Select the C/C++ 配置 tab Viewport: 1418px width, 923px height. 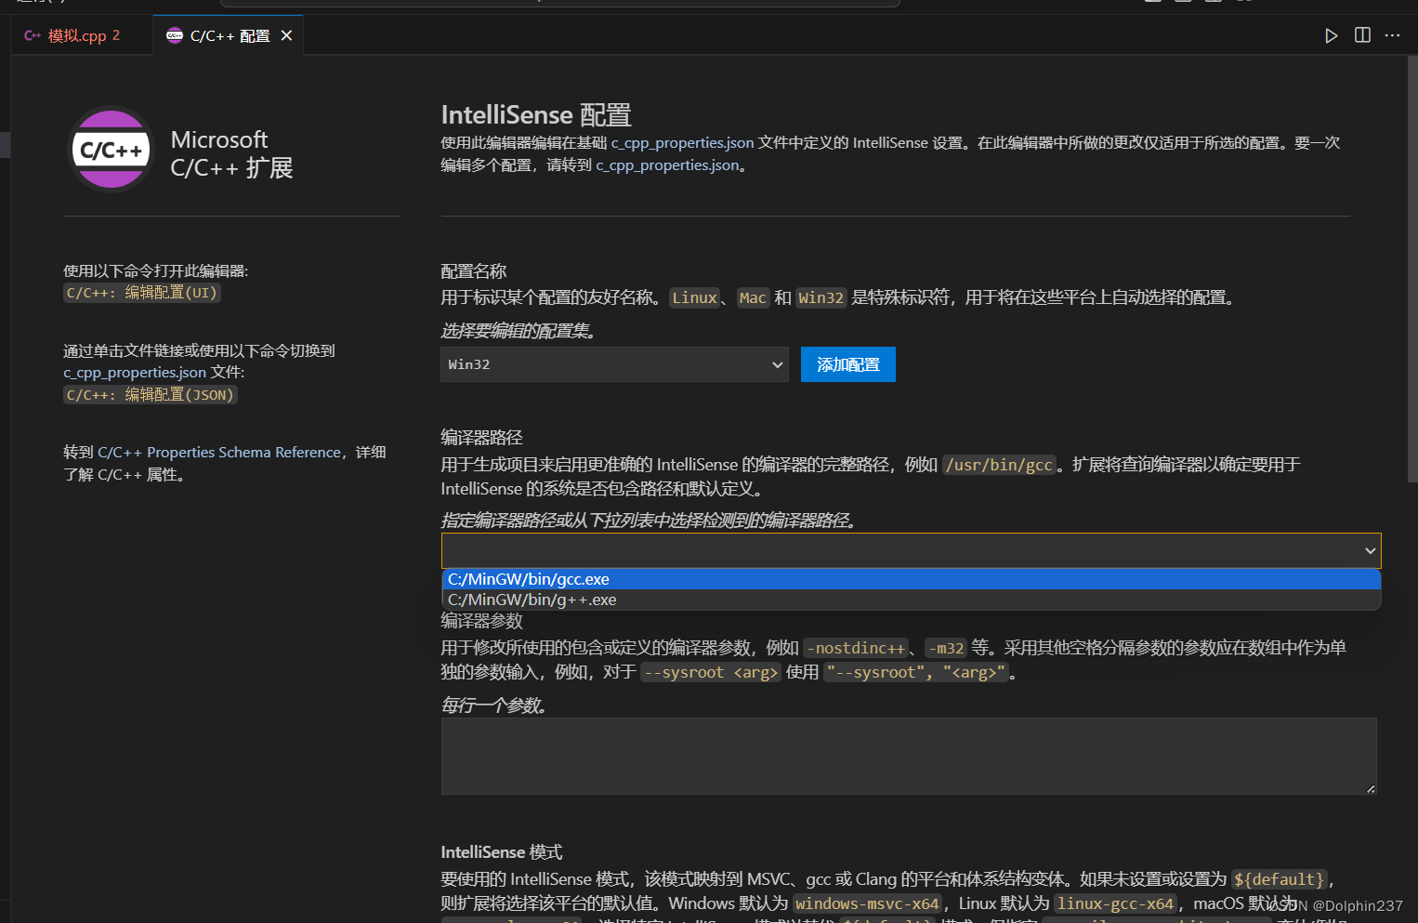click(229, 35)
